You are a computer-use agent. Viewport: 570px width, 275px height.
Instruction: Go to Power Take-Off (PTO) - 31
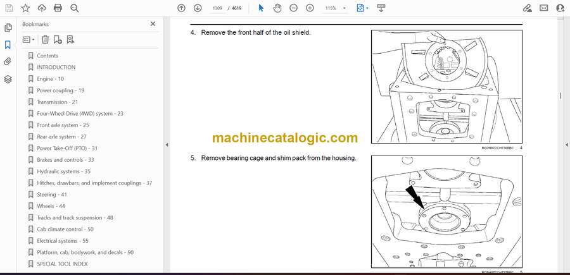(x=67, y=148)
